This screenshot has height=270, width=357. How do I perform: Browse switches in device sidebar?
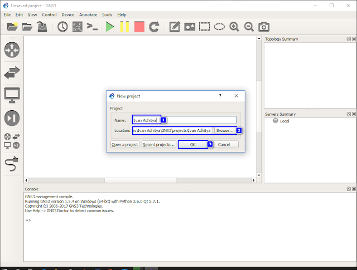(x=12, y=73)
